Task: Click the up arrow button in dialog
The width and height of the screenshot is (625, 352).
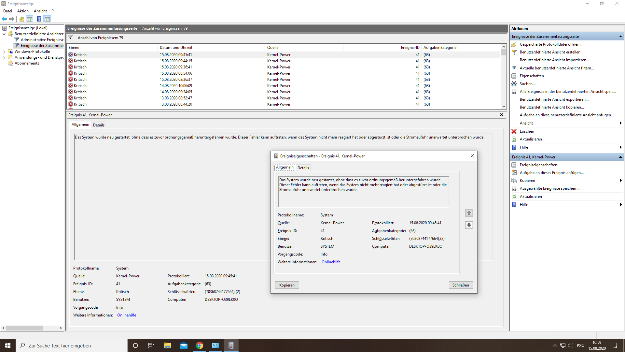Action: [469, 213]
